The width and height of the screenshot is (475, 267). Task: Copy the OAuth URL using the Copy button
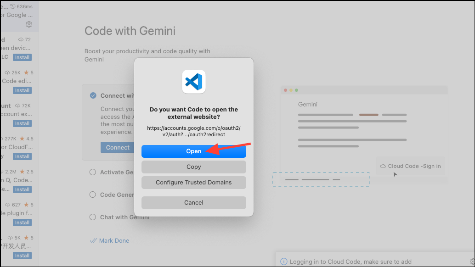(193, 167)
